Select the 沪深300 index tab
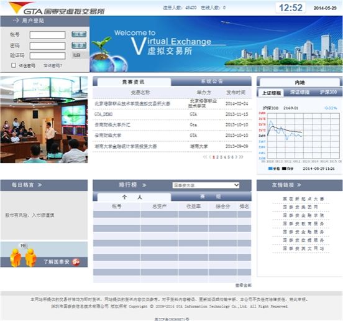This screenshot has height=321, width=343. point(328,92)
